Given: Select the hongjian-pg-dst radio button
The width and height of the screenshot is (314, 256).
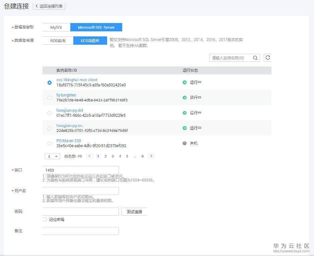Looking at the screenshot, I should click(50, 113).
